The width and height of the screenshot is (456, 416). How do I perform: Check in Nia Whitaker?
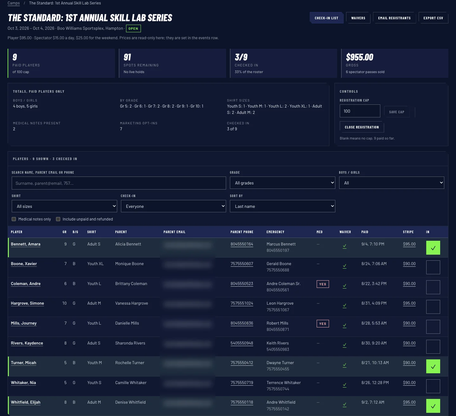pos(433,386)
